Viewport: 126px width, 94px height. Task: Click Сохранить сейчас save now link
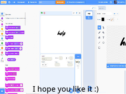coord(103,2)
